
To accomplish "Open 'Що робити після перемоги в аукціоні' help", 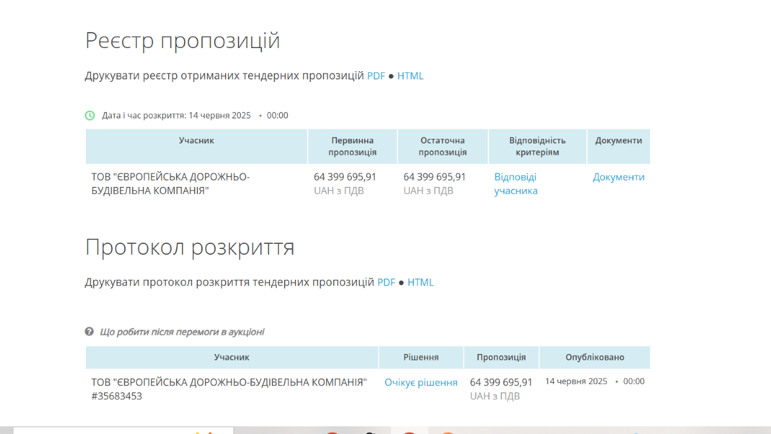I will 182,332.
